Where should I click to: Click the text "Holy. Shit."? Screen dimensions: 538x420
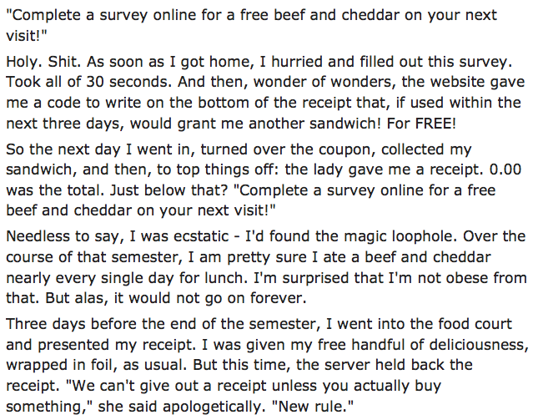43,62
